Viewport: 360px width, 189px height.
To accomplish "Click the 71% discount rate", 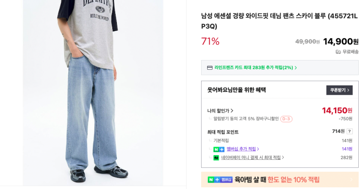I will coord(210,41).
